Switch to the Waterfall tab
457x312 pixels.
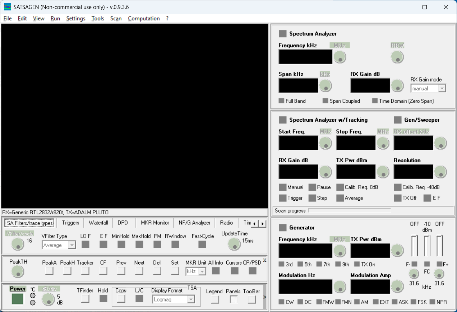click(x=98, y=223)
